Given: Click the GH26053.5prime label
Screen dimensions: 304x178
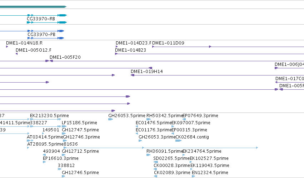Looking at the screenshot, I should 126,116.
